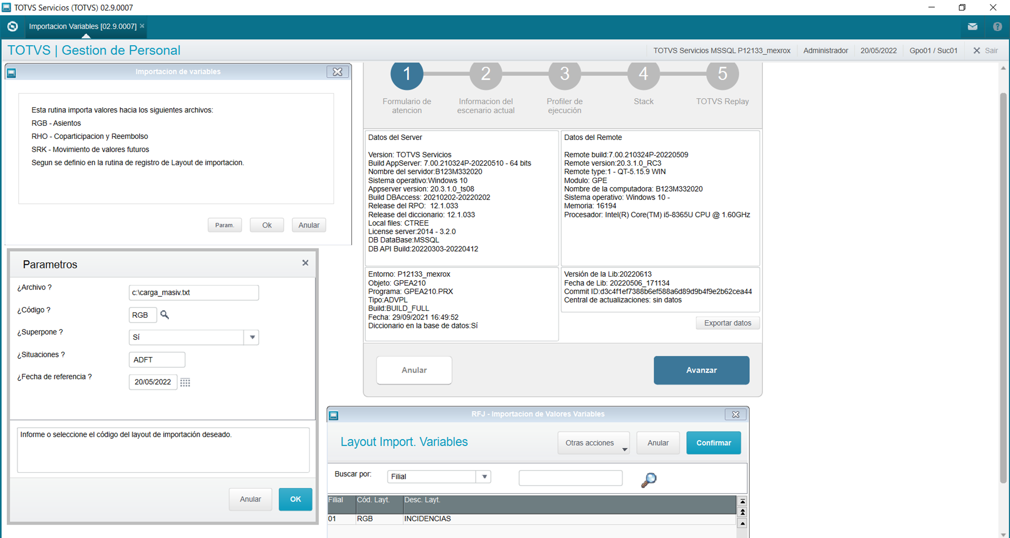Click Anular in the Parametros dialog
The height and width of the screenshot is (538, 1010).
250,499
